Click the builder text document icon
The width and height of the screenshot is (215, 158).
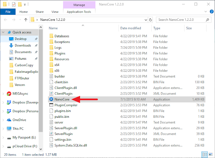(x=51, y=76)
